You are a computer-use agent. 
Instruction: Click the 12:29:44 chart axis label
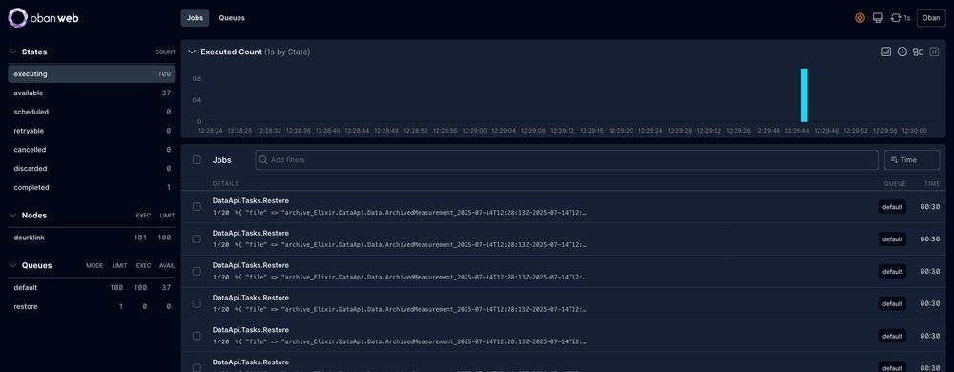(x=797, y=131)
